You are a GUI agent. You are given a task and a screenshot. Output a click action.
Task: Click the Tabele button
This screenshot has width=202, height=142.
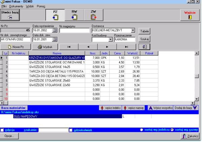[x=144, y=31]
